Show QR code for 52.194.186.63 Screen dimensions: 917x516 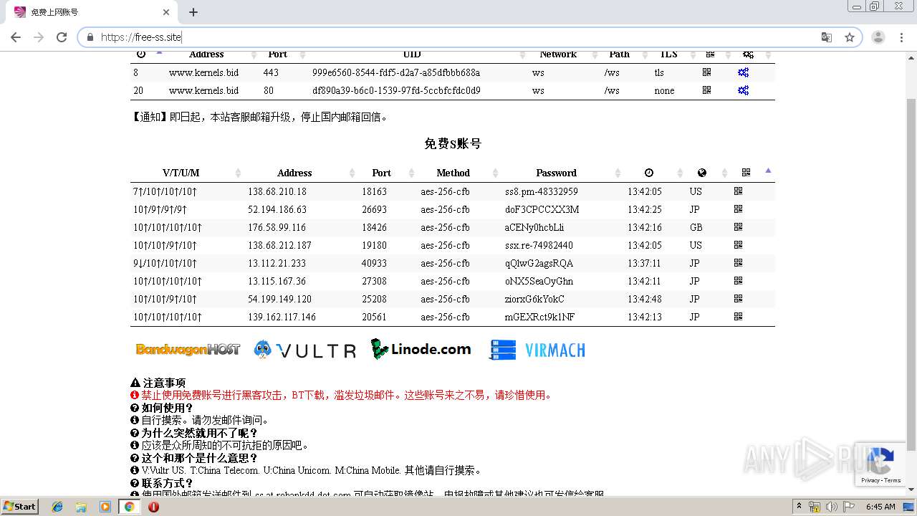coord(738,209)
